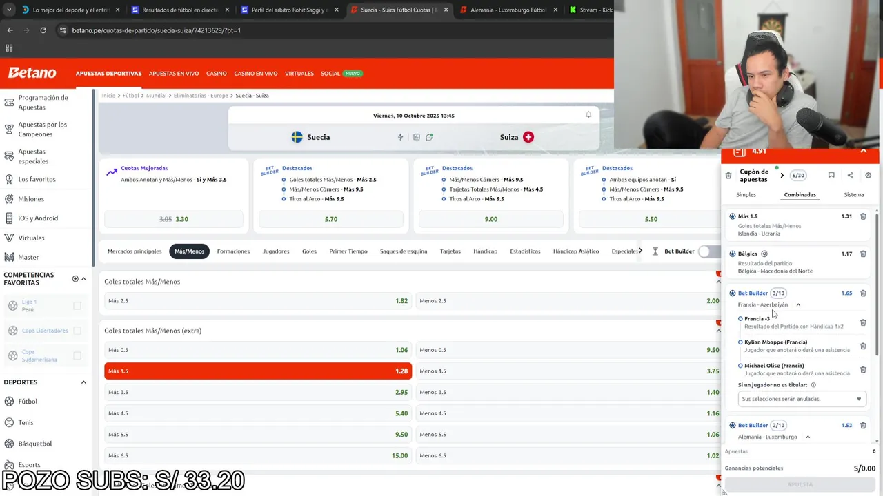Select Menos 2.5 at odds 2.00
883x496 pixels.
tap(568, 301)
